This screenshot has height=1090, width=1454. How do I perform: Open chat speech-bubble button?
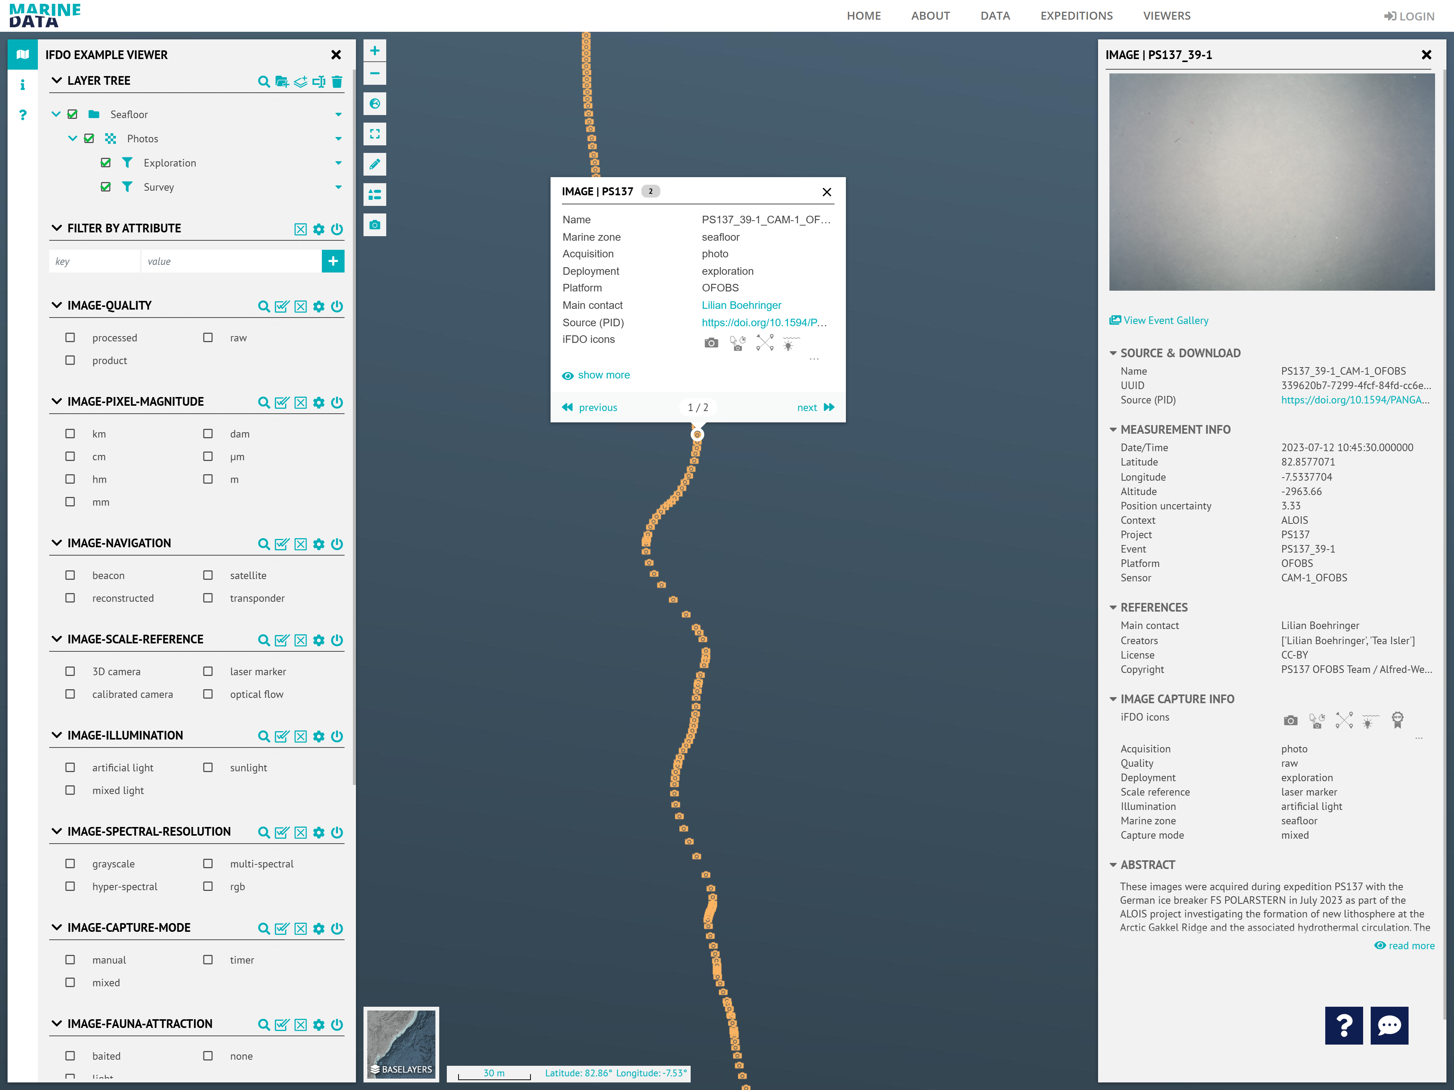click(1389, 1025)
